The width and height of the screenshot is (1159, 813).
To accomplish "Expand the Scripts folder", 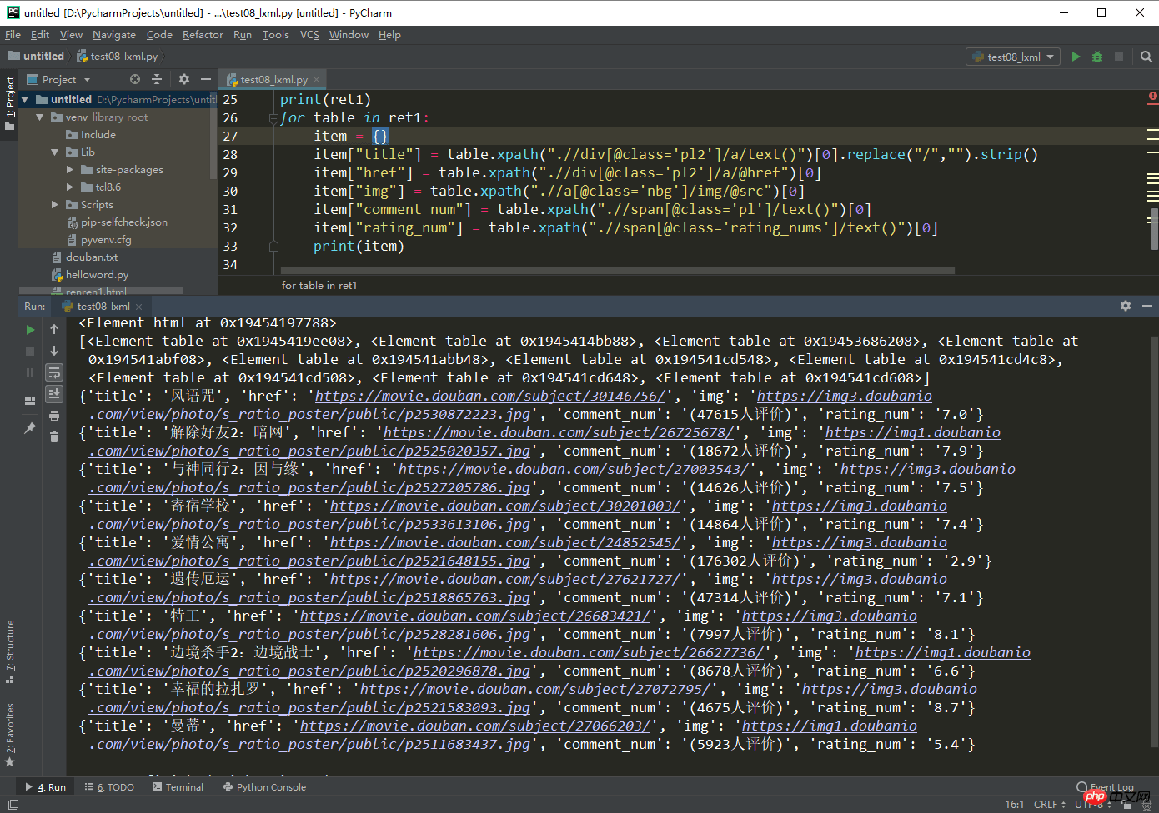I will click(55, 205).
